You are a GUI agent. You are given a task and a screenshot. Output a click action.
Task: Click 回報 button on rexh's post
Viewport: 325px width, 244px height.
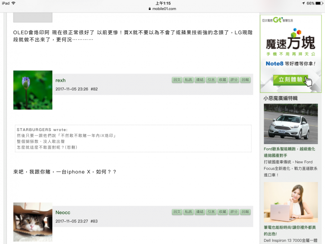tap(246, 80)
